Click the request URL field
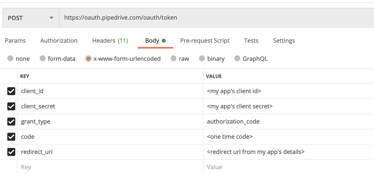Screen dimensions: 374x174 [190, 17]
